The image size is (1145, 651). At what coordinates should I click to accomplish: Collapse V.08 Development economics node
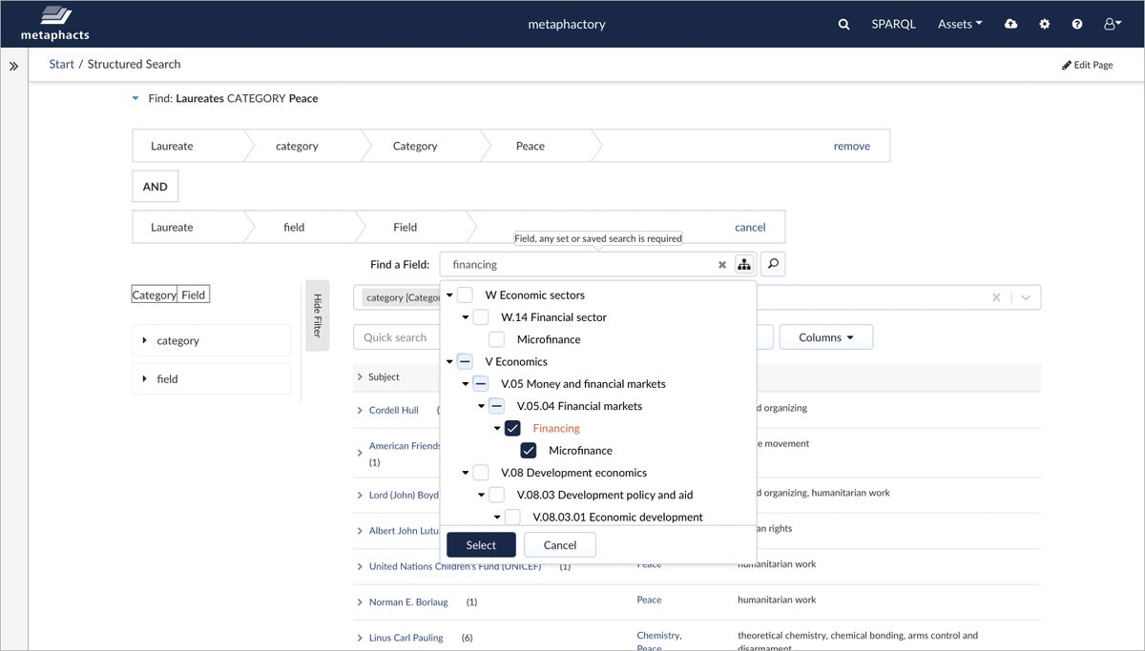click(x=466, y=473)
